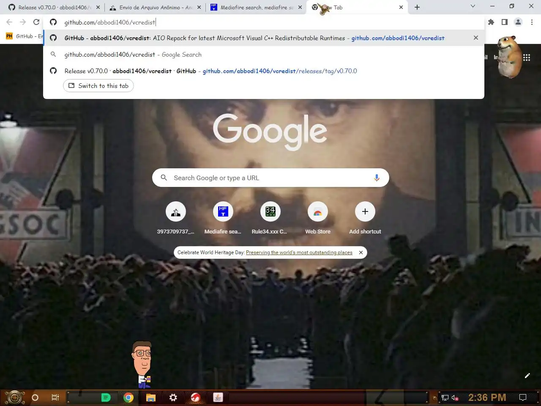Reload the page with the refresh icon
This screenshot has height=406, width=541.
(36, 22)
